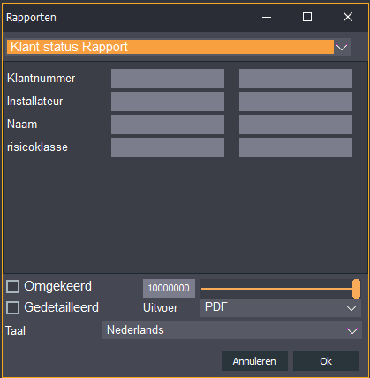Click the first Klantnummer input field
Image resolution: width=370 pixels, height=378 pixels.
[168, 79]
